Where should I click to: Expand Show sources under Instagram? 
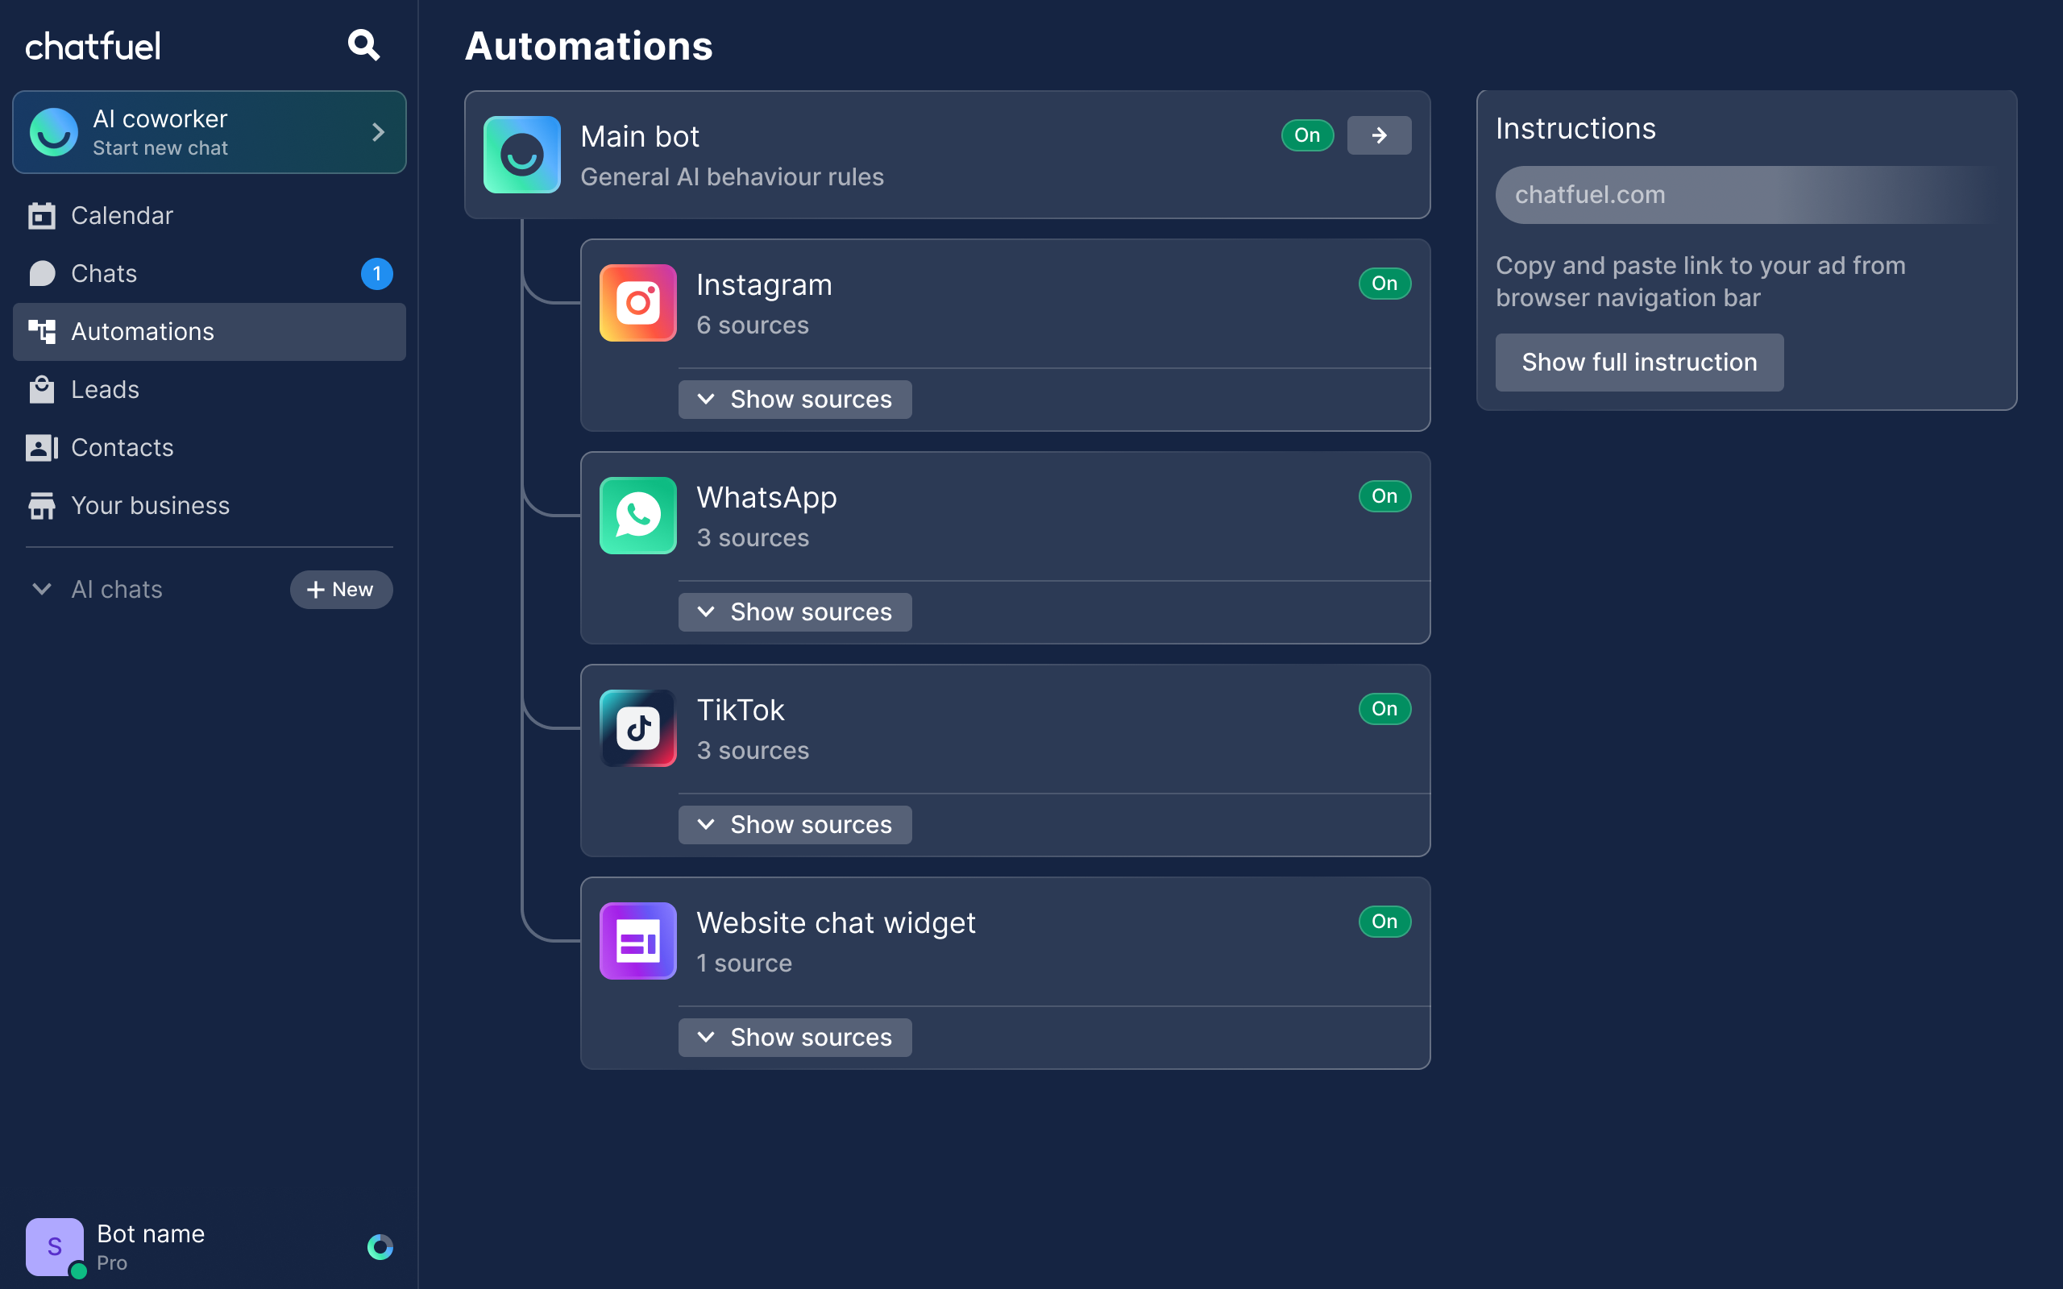795,400
